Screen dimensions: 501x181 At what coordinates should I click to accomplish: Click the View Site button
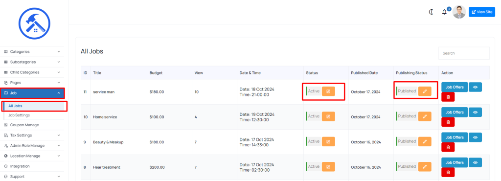pyautogui.click(x=482, y=12)
